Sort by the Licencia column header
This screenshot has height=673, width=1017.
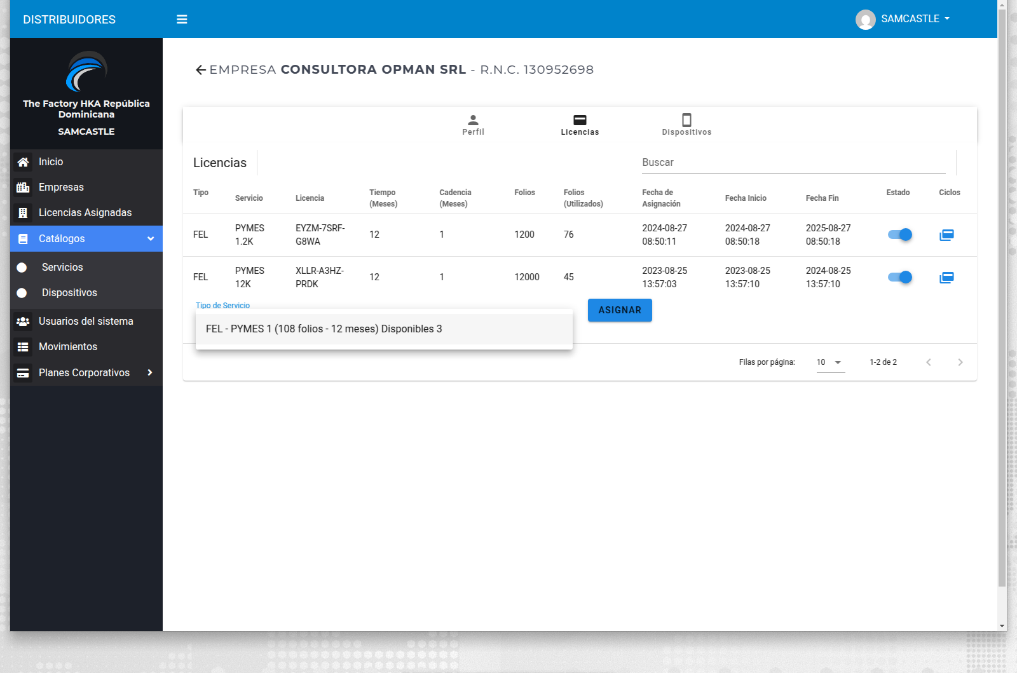pos(310,198)
